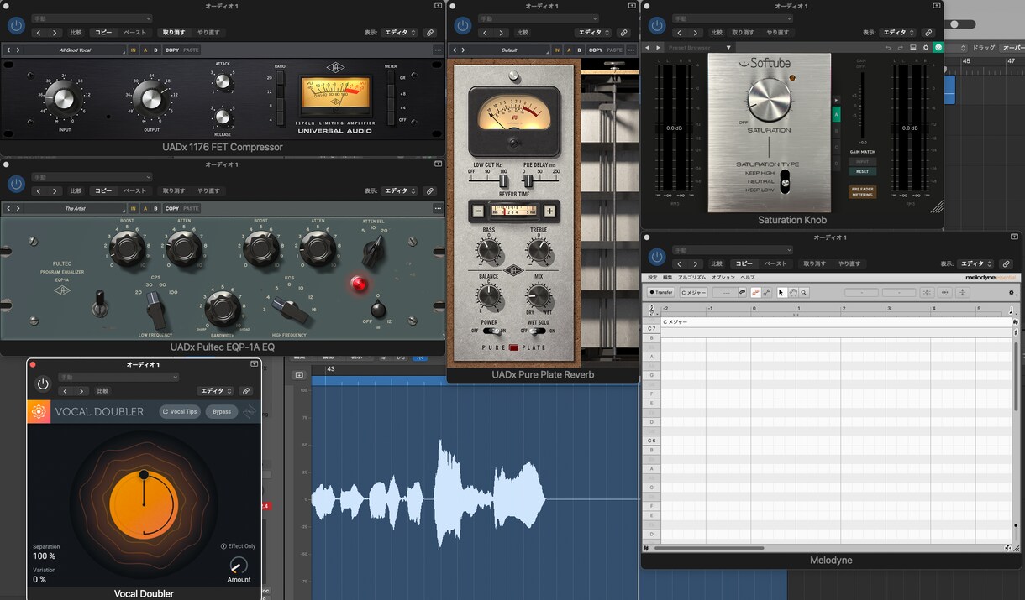Open Melodyne 編集 menu

(668, 277)
